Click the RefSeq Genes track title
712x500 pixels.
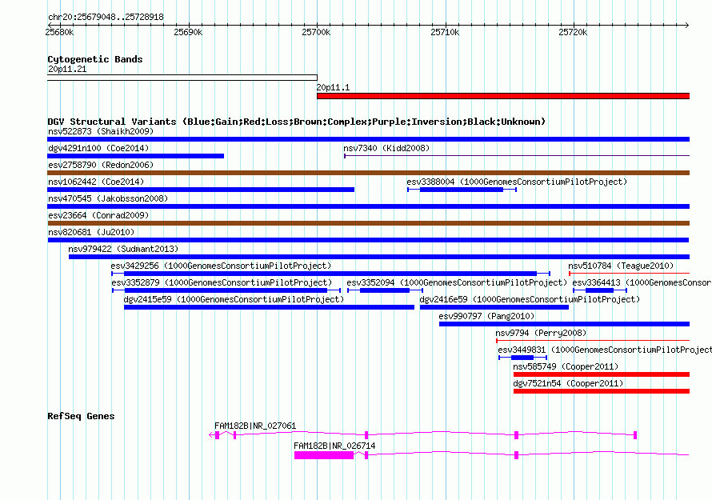pos(81,416)
